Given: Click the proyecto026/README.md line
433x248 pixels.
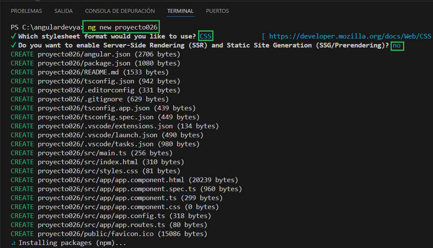Looking at the screenshot, I should pos(90,72).
